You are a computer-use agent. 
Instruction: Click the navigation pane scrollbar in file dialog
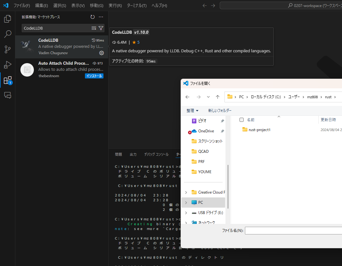(228, 187)
